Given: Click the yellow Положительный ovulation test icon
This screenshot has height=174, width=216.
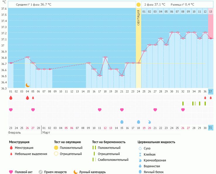Looking at the screenshot, I should [x=56, y=148].
